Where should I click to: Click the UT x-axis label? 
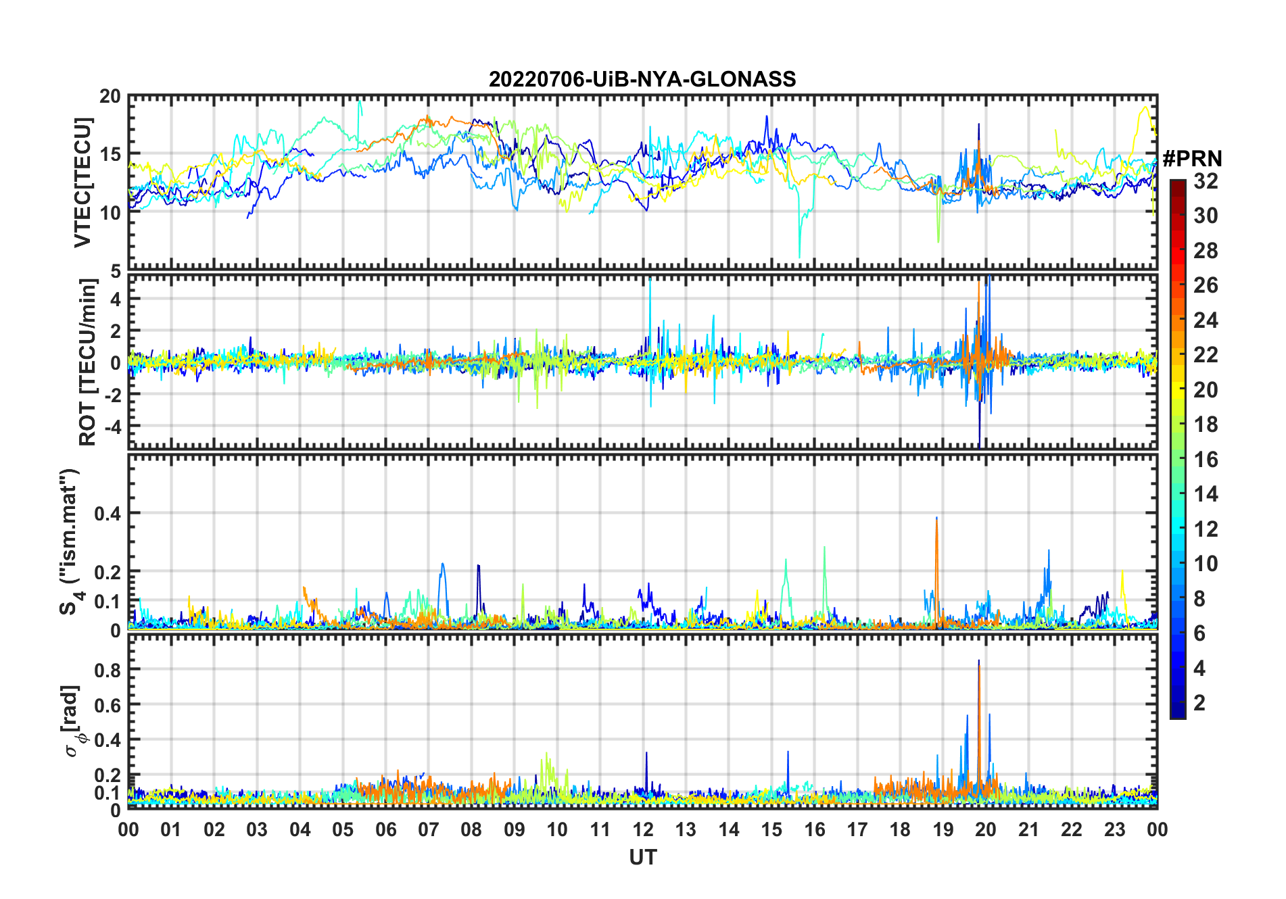click(642, 857)
